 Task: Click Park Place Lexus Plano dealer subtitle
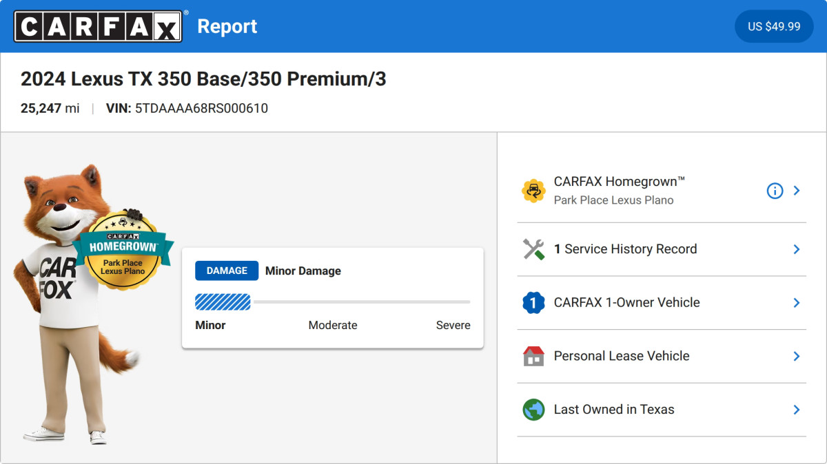pos(614,200)
